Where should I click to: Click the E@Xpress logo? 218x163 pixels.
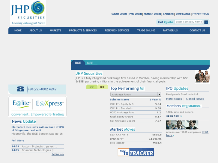50,104
